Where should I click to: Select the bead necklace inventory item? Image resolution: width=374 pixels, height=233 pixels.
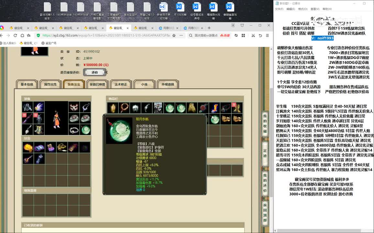tap(124, 108)
